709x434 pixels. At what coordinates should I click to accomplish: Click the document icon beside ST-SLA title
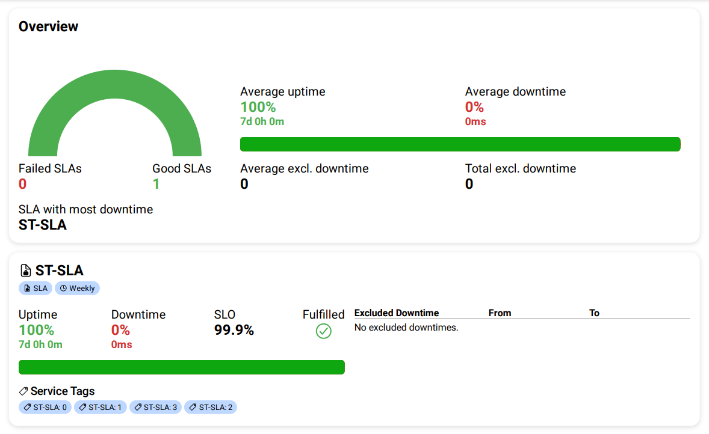[x=25, y=270]
